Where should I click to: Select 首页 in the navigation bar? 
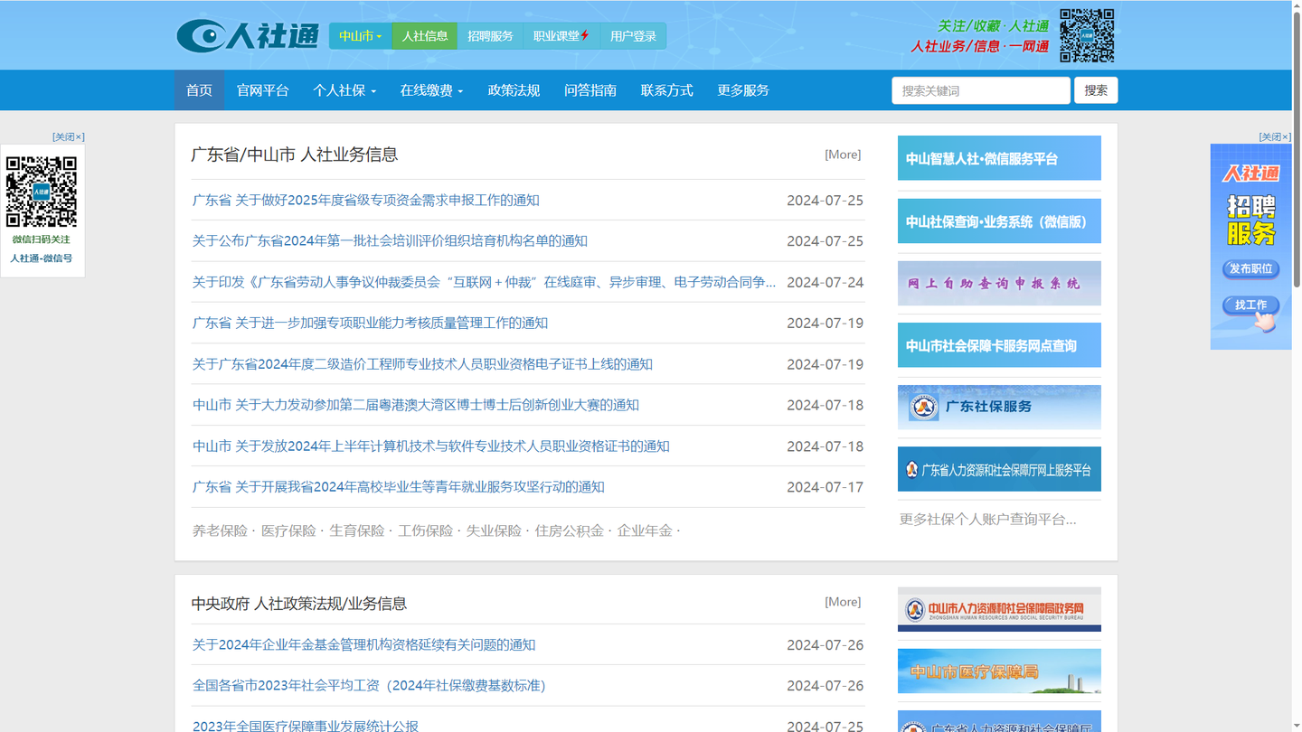pos(199,90)
